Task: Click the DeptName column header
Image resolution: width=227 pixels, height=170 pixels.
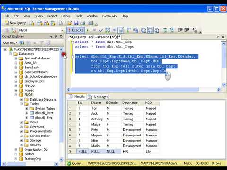Action: [132, 103]
